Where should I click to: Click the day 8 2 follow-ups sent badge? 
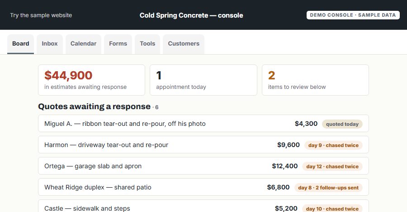(x=328, y=188)
